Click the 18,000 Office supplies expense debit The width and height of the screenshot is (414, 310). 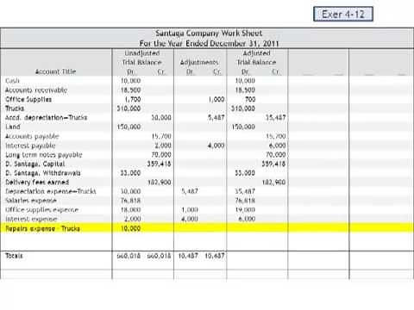(130, 210)
